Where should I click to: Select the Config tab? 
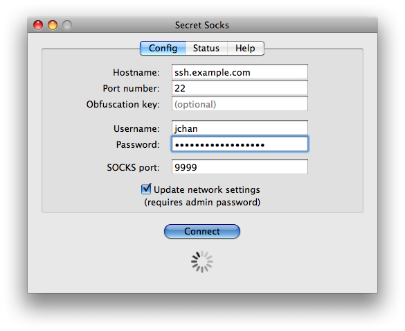163,48
